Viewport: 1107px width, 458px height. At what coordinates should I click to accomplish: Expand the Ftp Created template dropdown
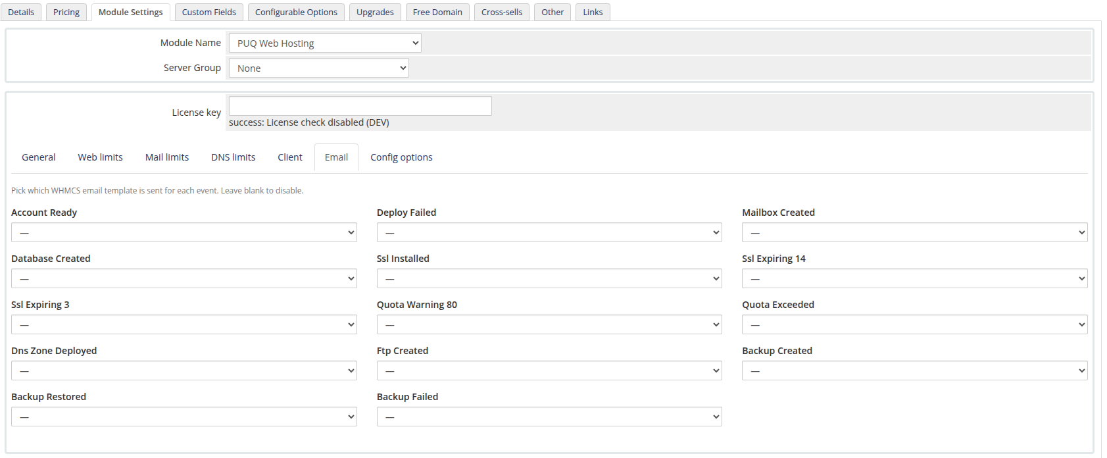pyautogui.click(x=549, y=370)
